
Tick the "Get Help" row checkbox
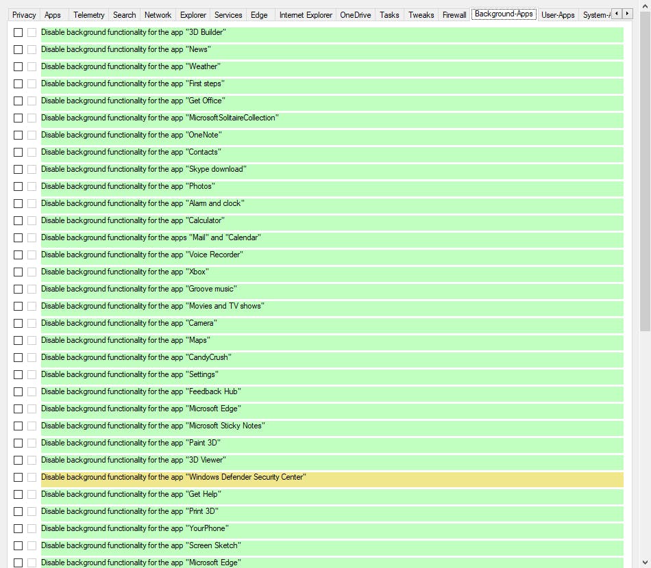click(x=18, y=495)
